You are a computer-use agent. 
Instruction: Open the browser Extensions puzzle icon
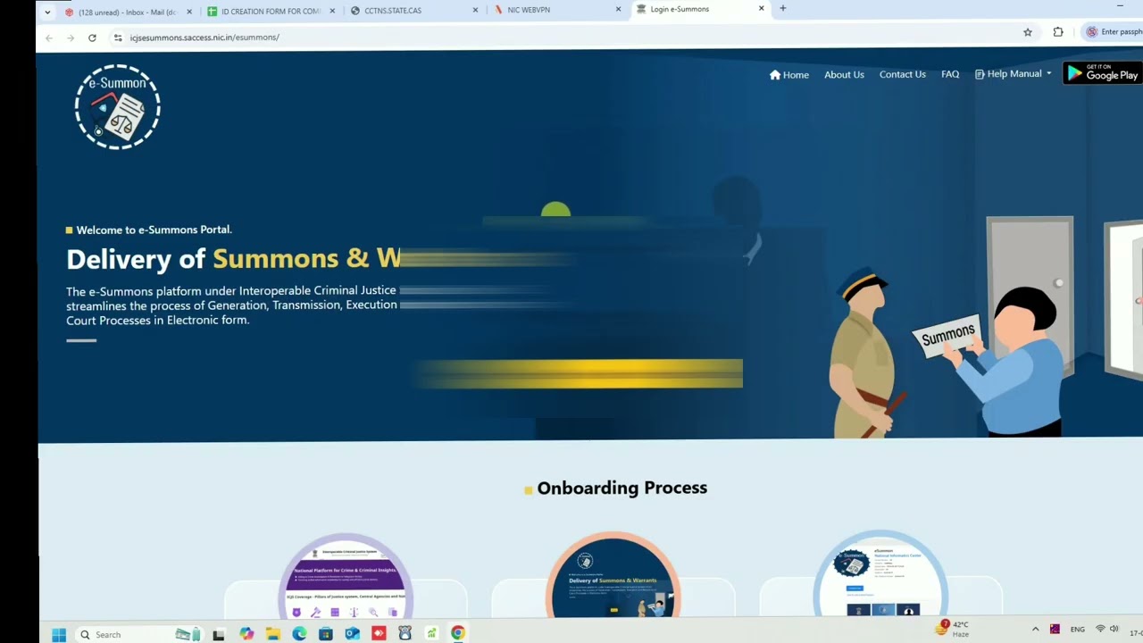point(1058,32)
